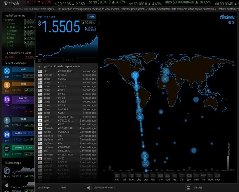Click the info icon under map fiatleak logo
Screen dimensions: 239x192
pos(230,23)
